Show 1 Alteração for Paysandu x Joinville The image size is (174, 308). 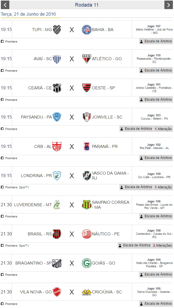point(163,129)
